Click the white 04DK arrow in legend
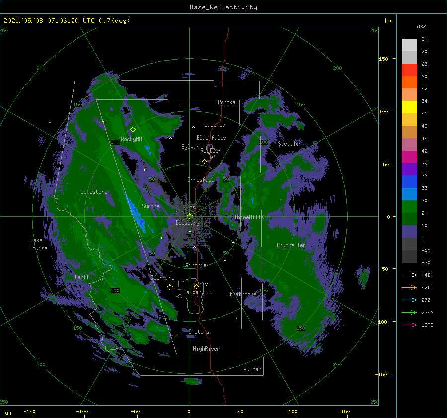The width and height of the screenshot is (447, 418). point(409,275)
